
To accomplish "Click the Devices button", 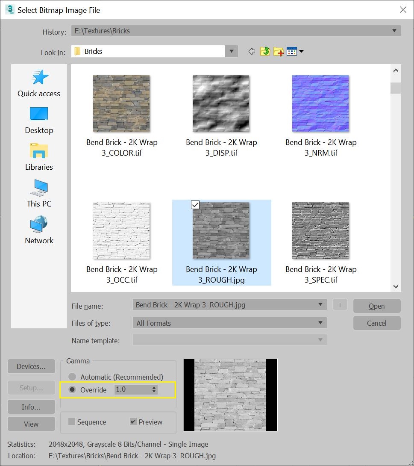I will (31, 366).
